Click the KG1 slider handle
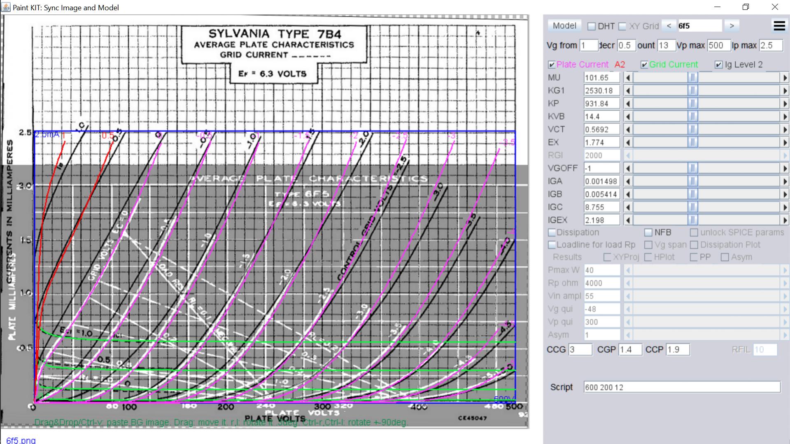The height and width of the screenshot is (444, 790). (693, 91)
